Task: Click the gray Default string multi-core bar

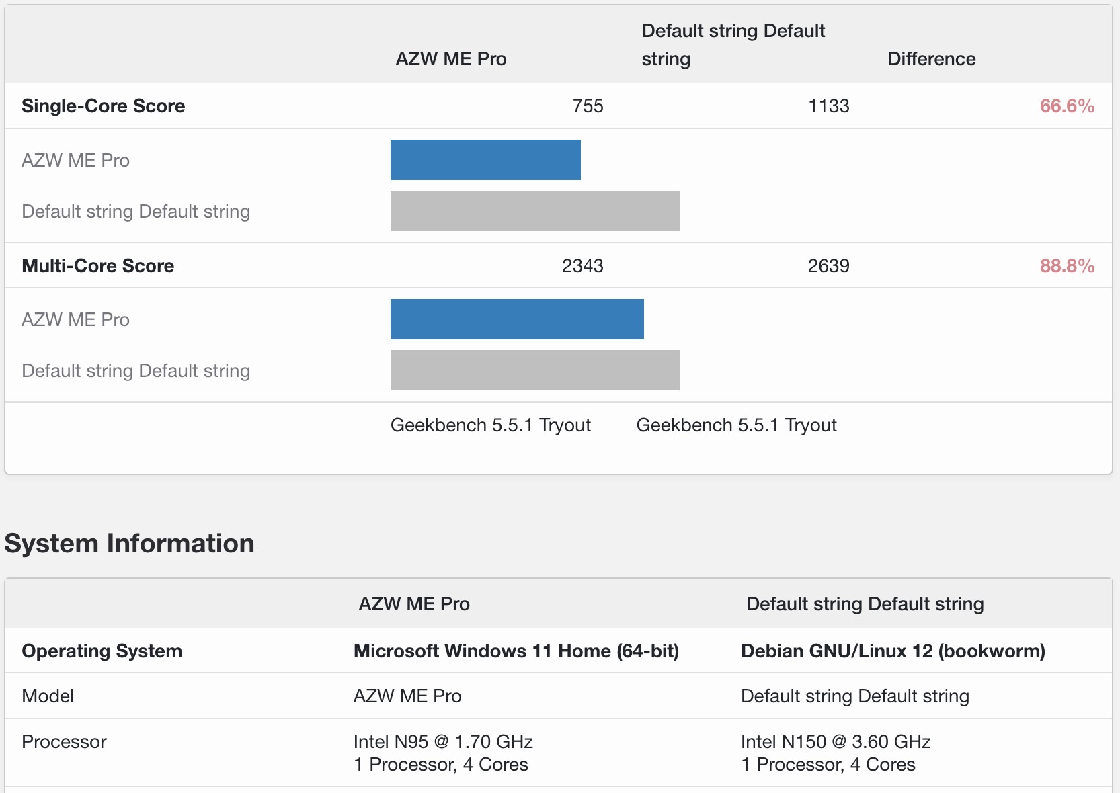Action: [534, 370]
